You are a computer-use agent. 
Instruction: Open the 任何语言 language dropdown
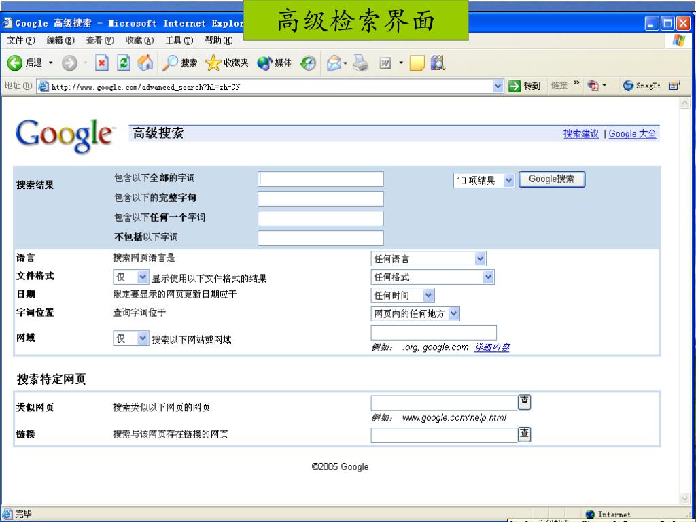[428, 259]
